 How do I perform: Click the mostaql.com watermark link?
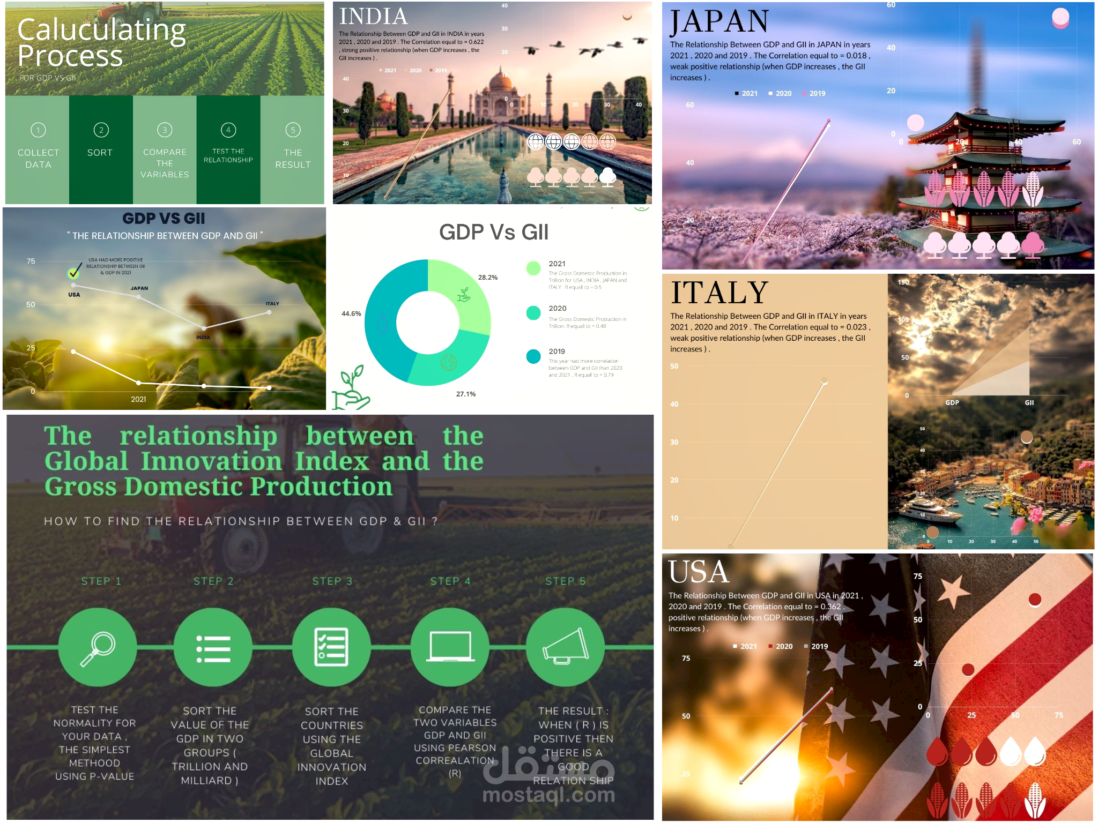548,795
